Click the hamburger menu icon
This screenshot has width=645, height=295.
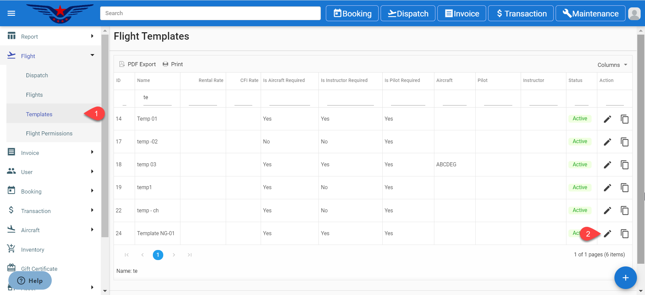pyautogui.click(x=11, y=13)
